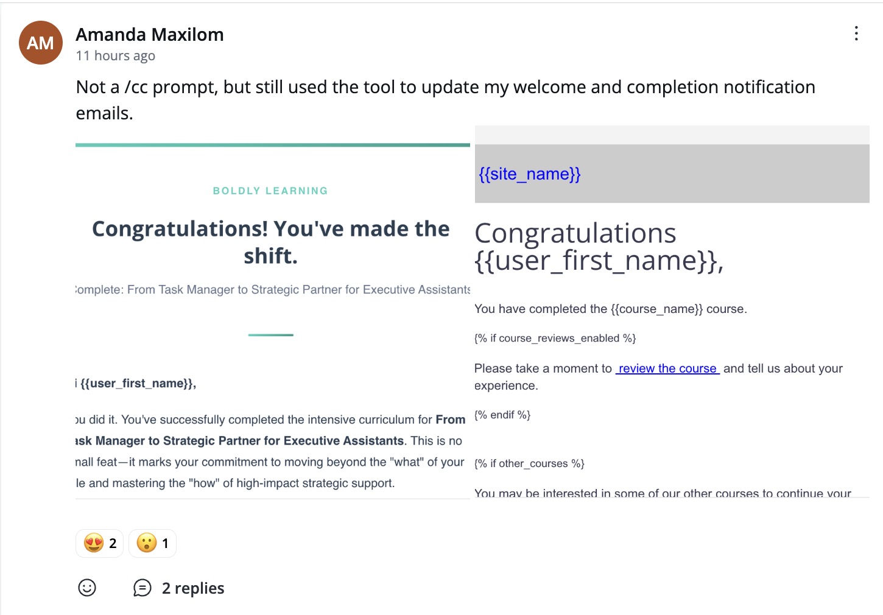Screen dimensions: 883x615
Task: Toggle your reaction via the smiley button
Action: point(86,588)
